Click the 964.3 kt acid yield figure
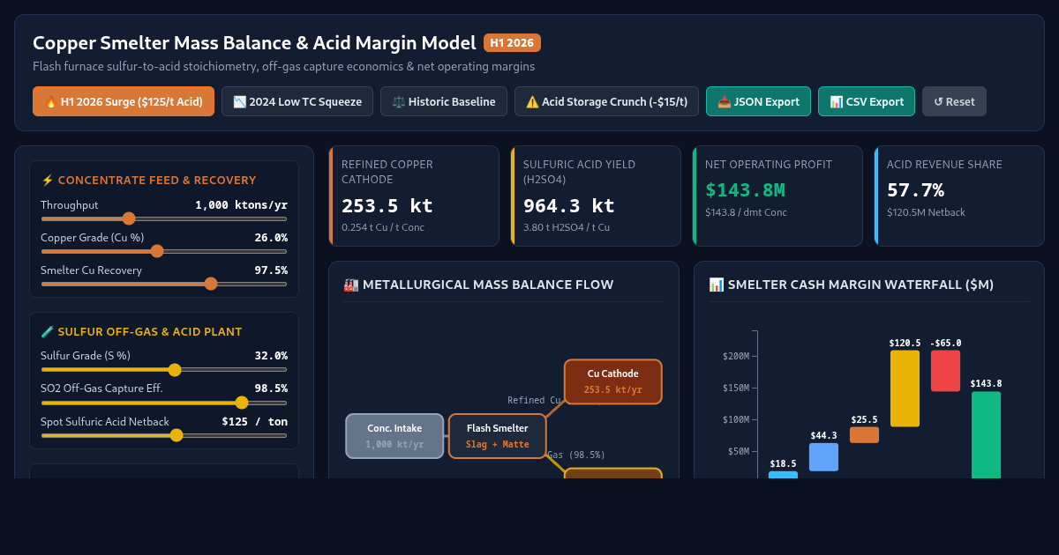The width and height of the screenshot is (1059, 555). [569, 205]
